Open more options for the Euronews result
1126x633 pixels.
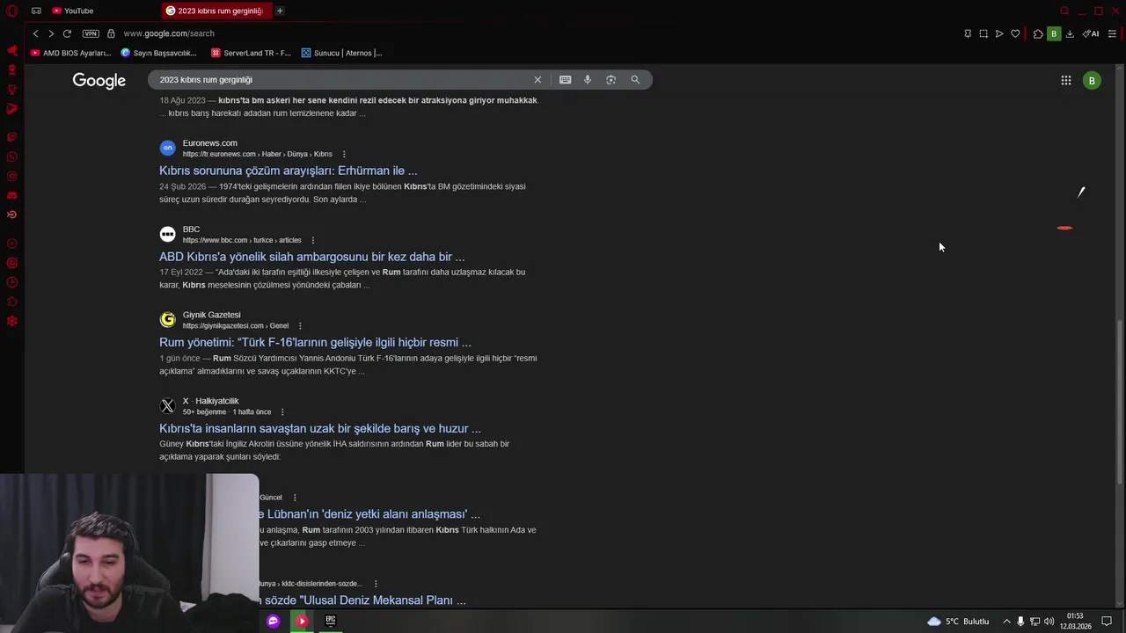coord(344,154)
